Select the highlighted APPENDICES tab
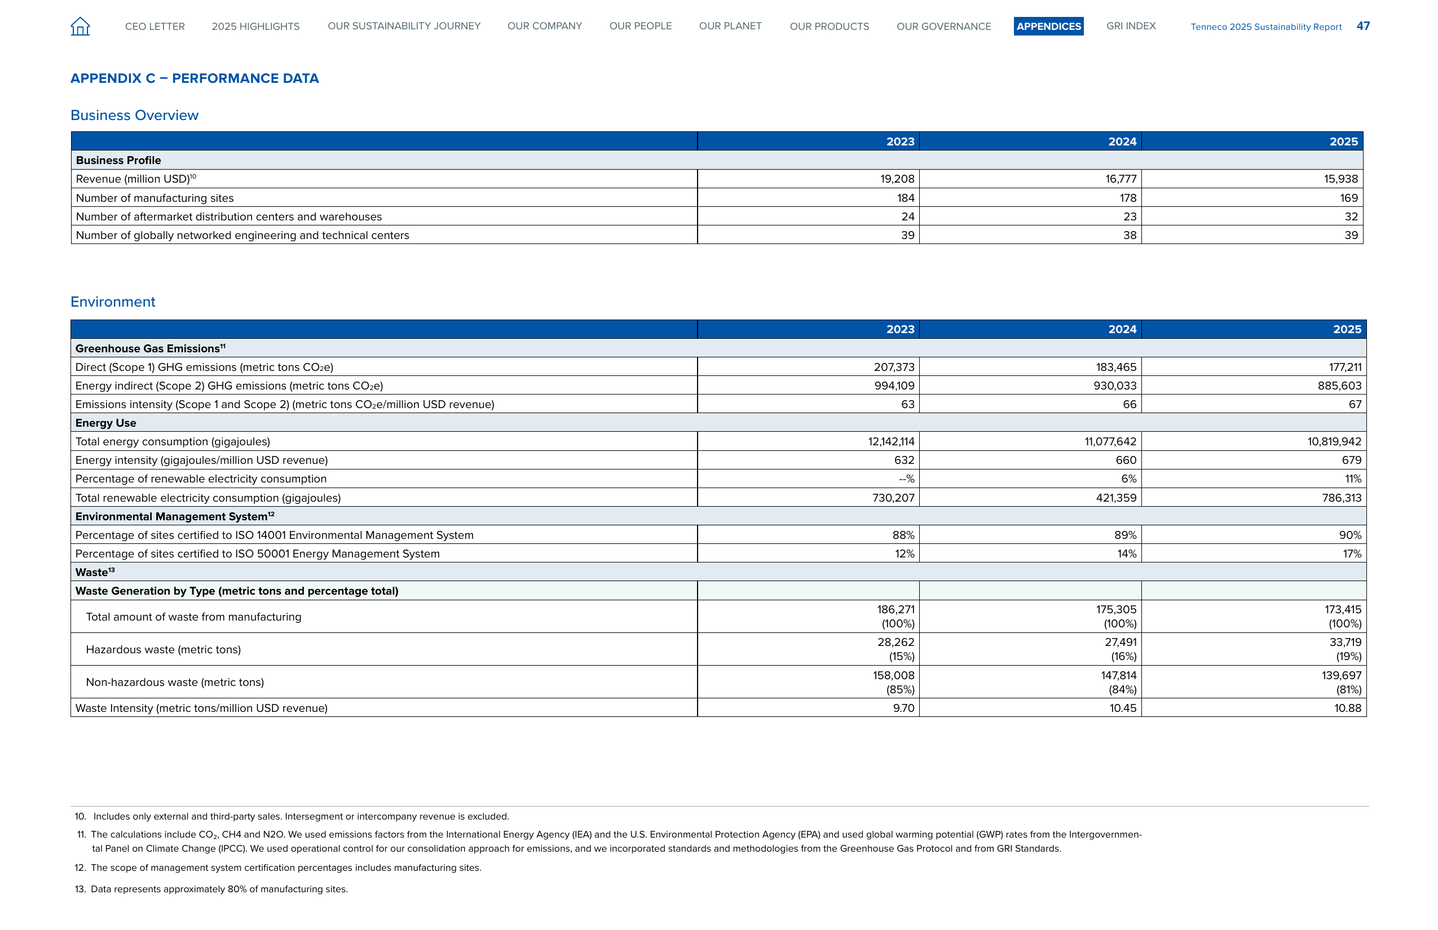Screen dimensions: 1438x930 1048,26
